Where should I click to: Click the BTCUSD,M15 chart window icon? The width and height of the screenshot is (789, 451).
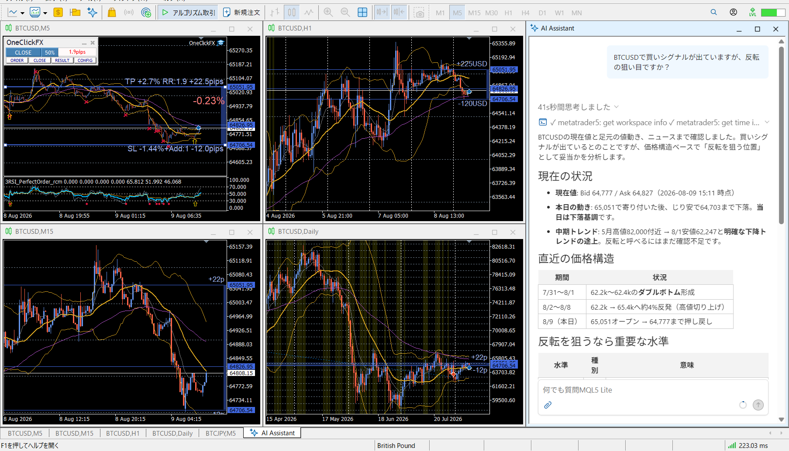(9, 232)
